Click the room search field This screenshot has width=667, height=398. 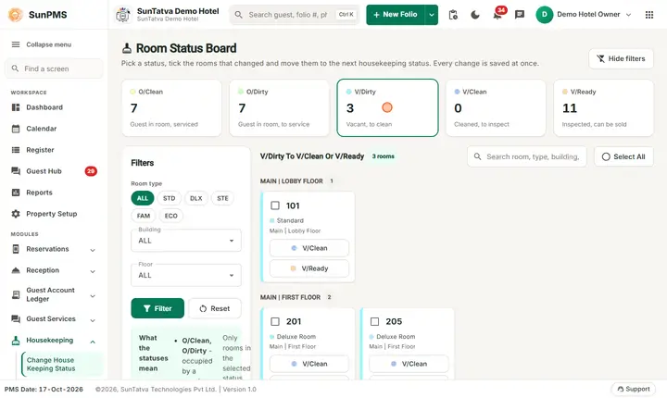tap(526, 156)
